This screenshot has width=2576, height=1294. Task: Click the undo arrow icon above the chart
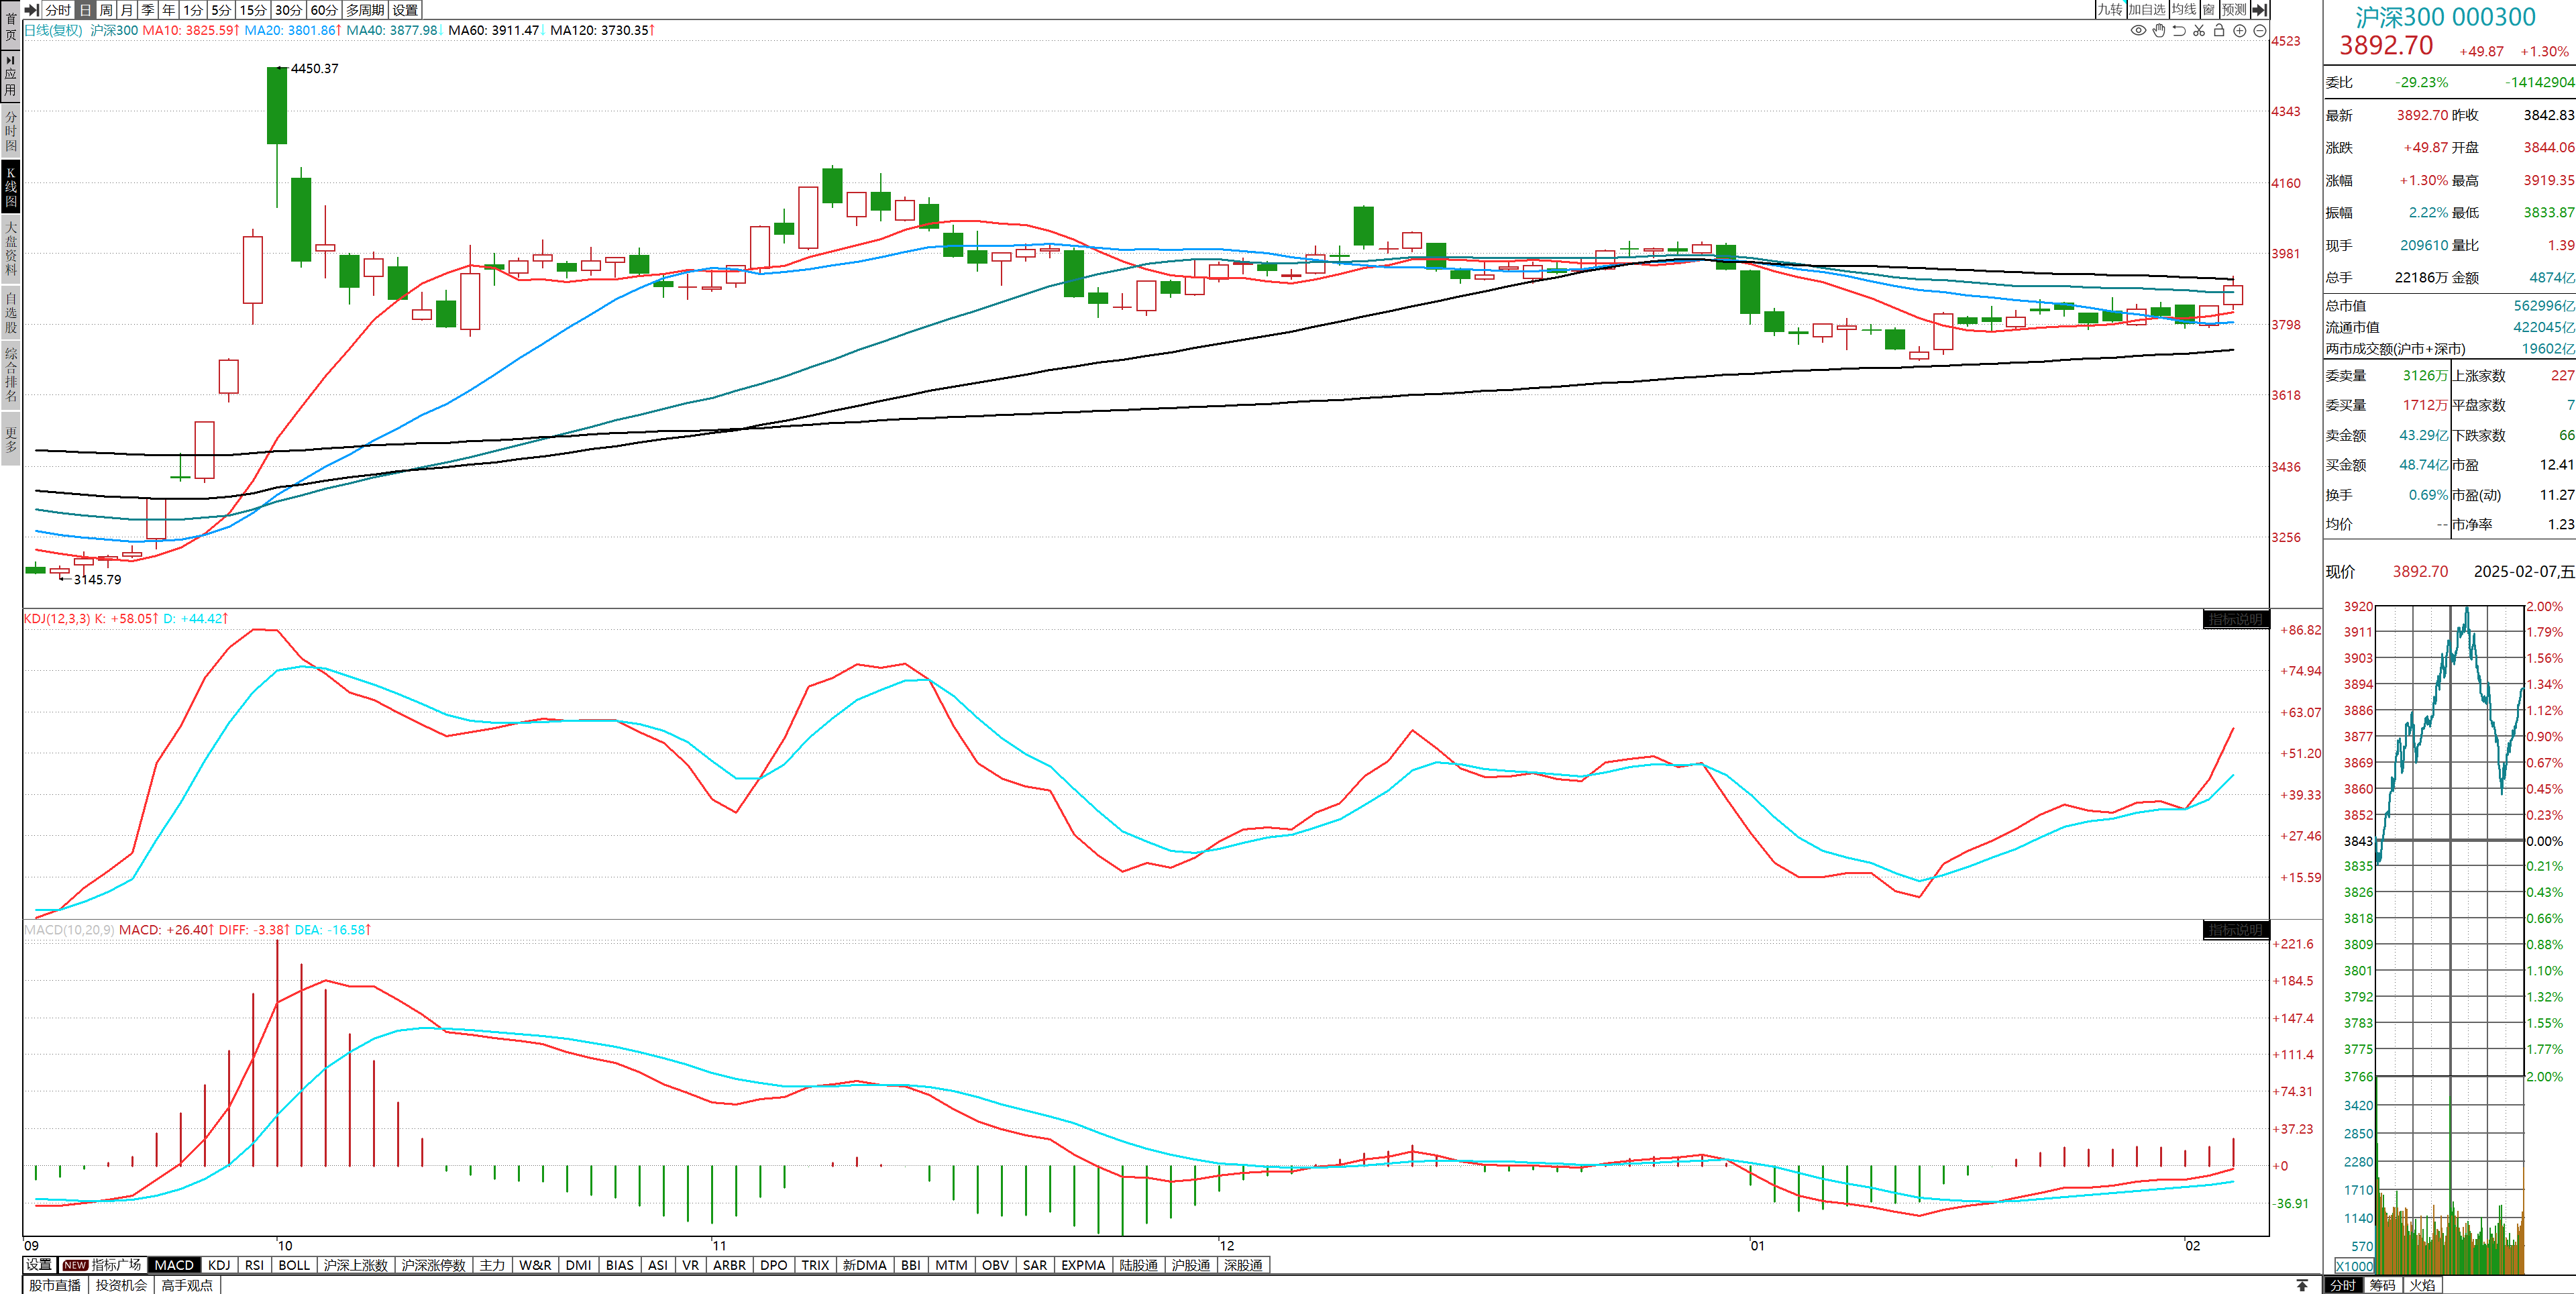[2179, 31]
